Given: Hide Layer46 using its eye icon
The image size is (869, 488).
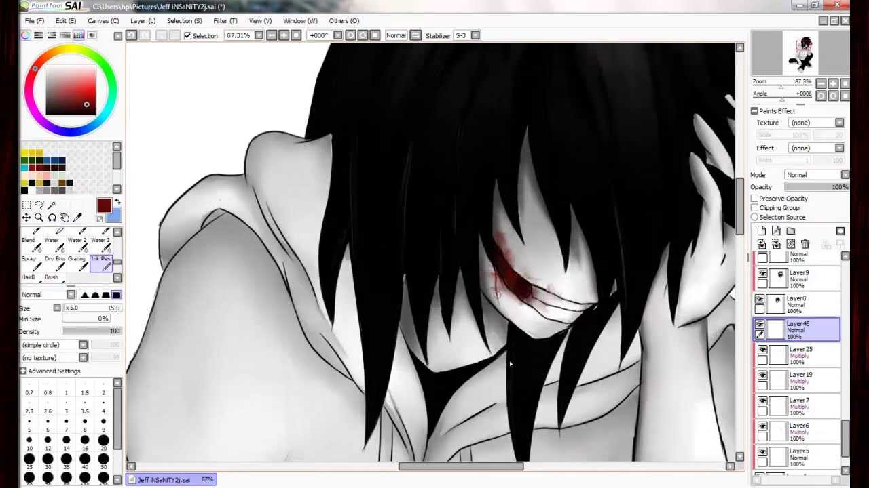Looking at the screenshot, I should (x=760, y=325).
